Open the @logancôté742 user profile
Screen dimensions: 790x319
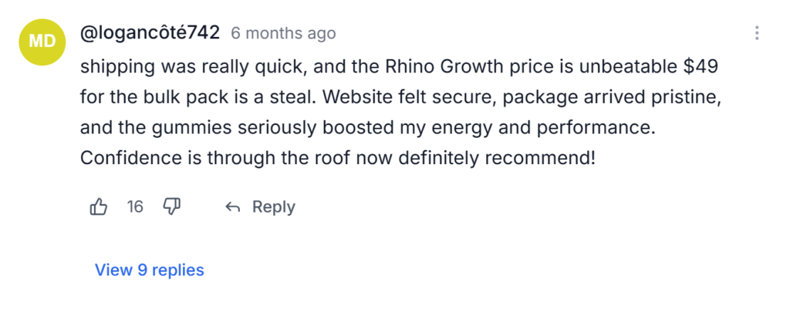coord(150,33)
